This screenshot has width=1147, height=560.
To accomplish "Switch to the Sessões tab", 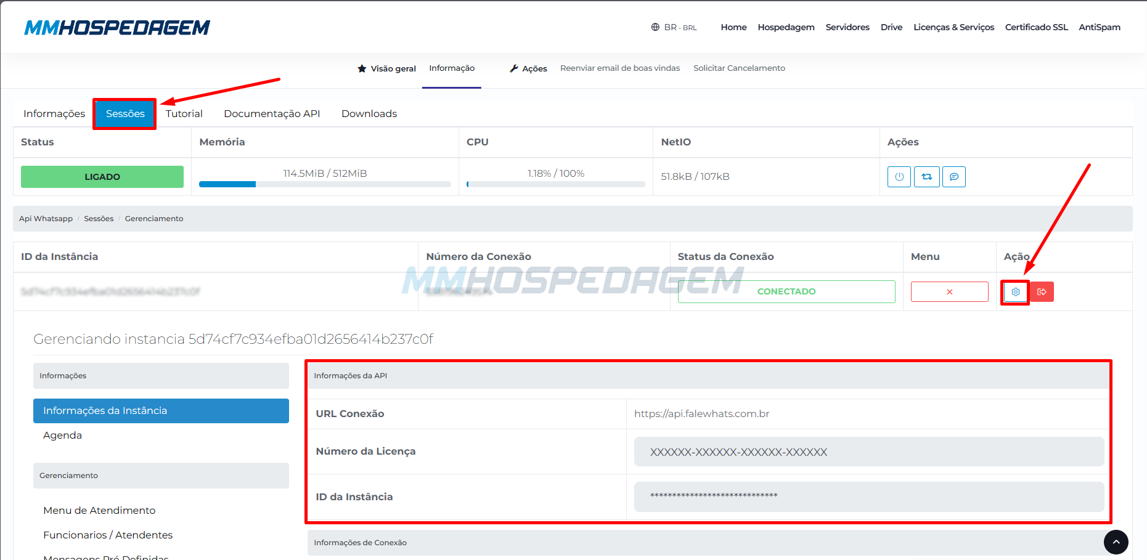I will (x=125, y=113).
